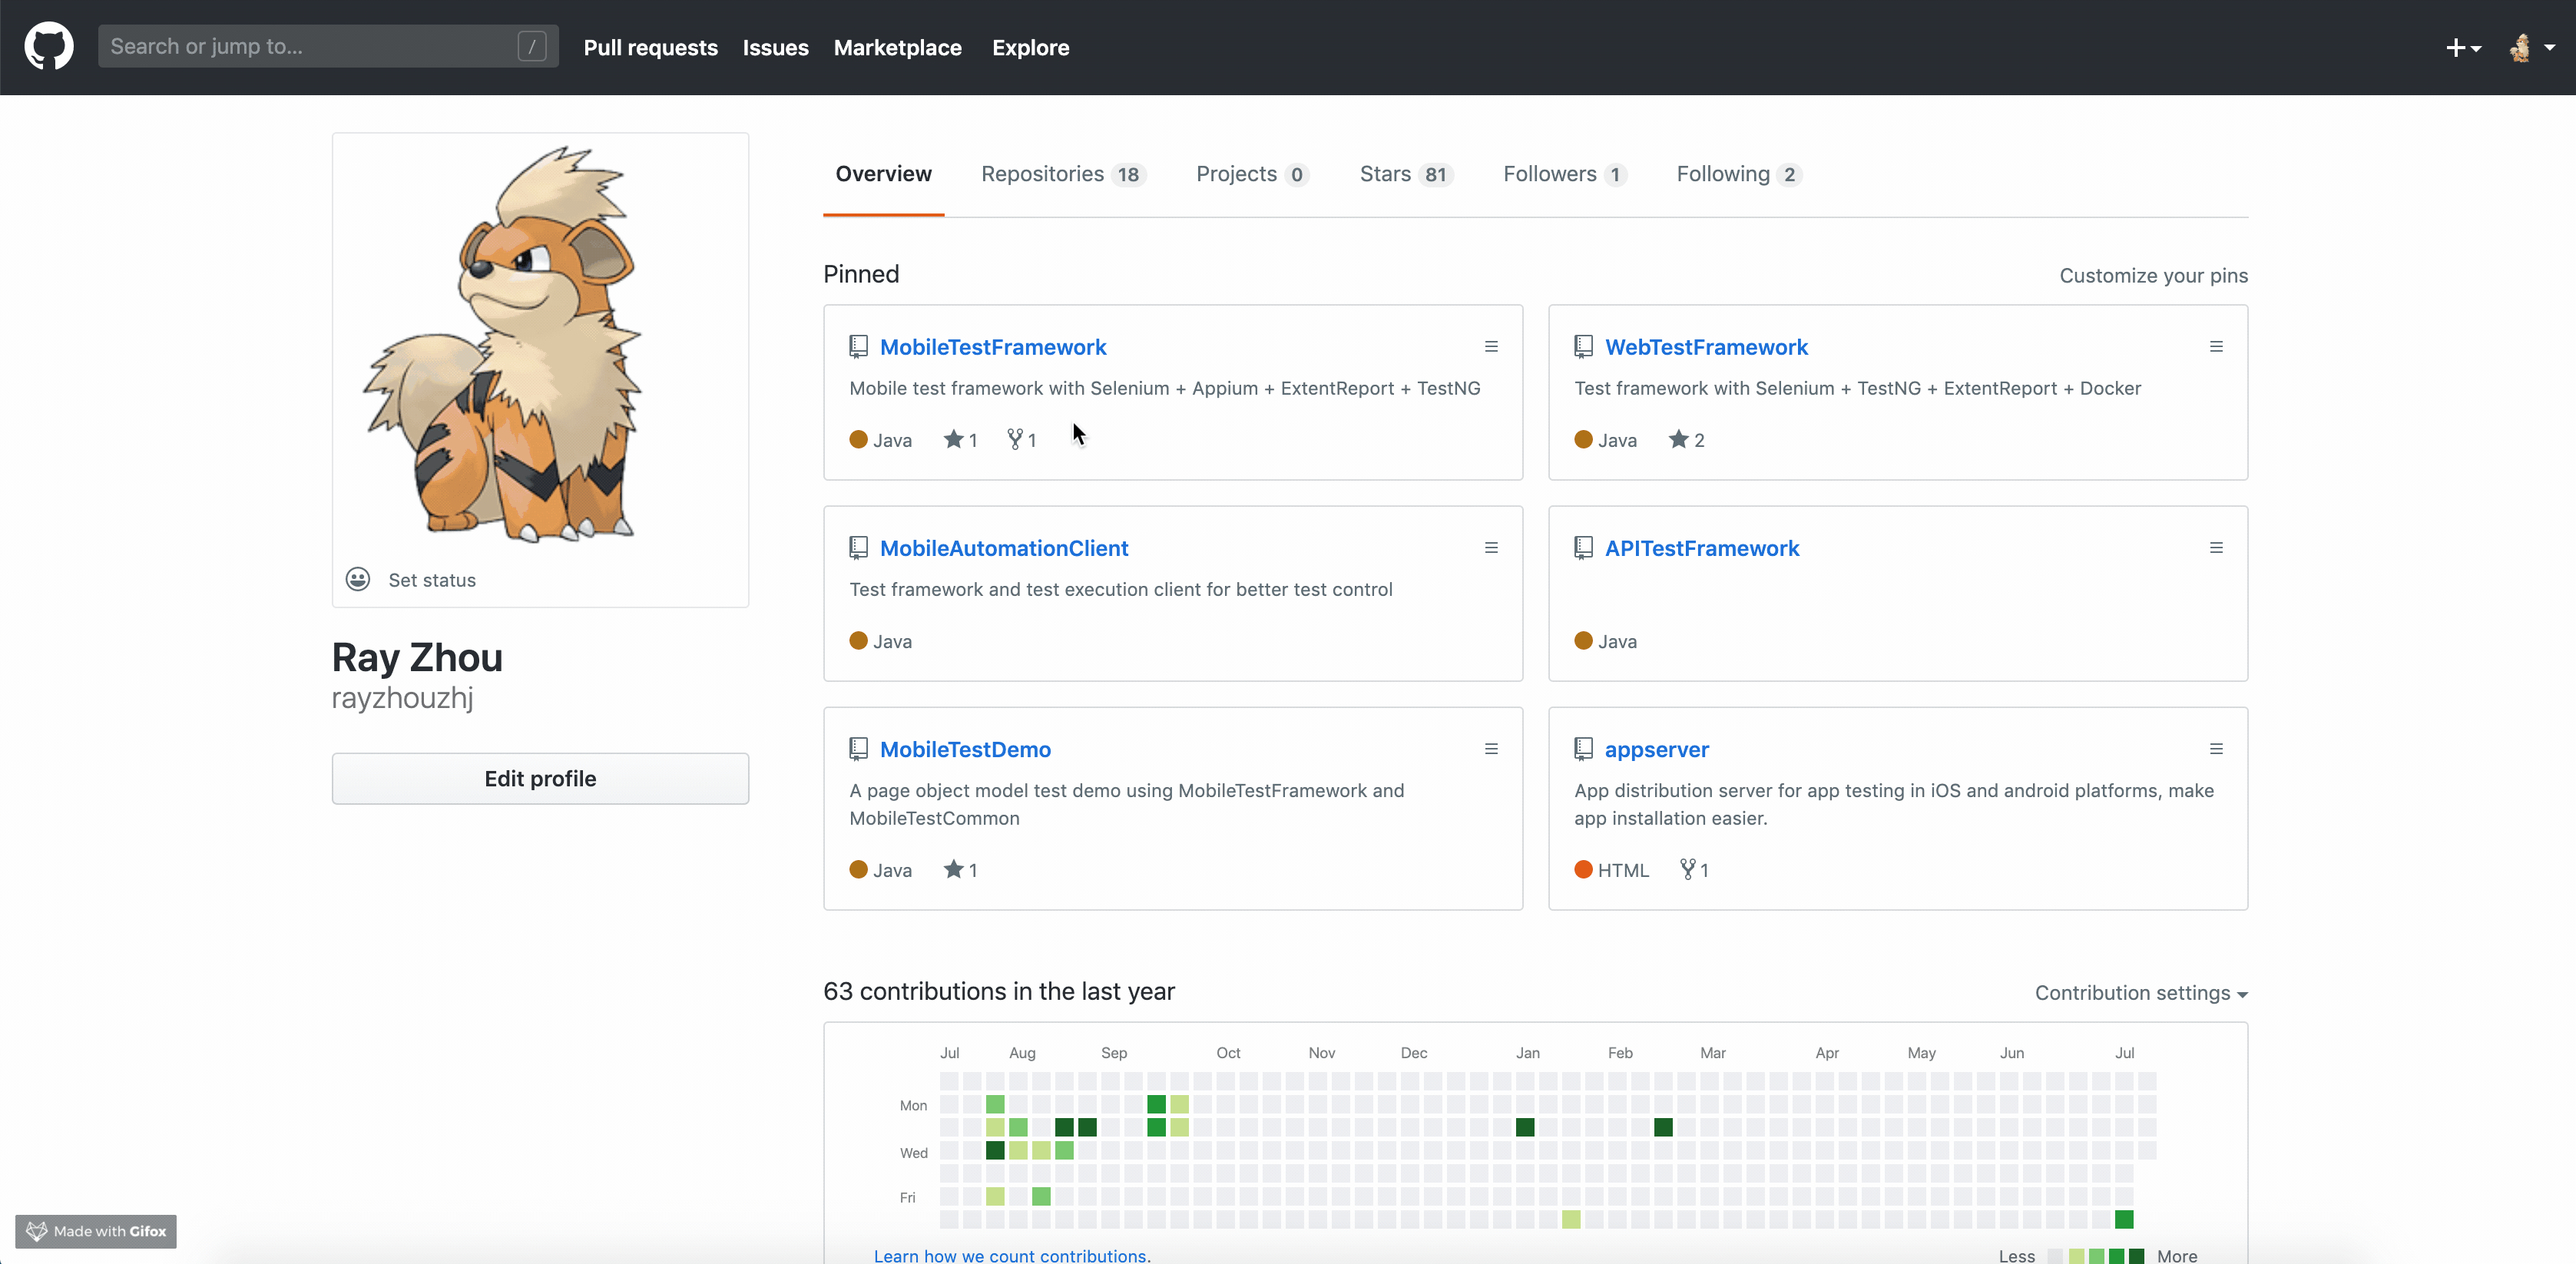Open appserver repository link
Viewport: 2576px width, 1264px height.
click(1657, 749)
